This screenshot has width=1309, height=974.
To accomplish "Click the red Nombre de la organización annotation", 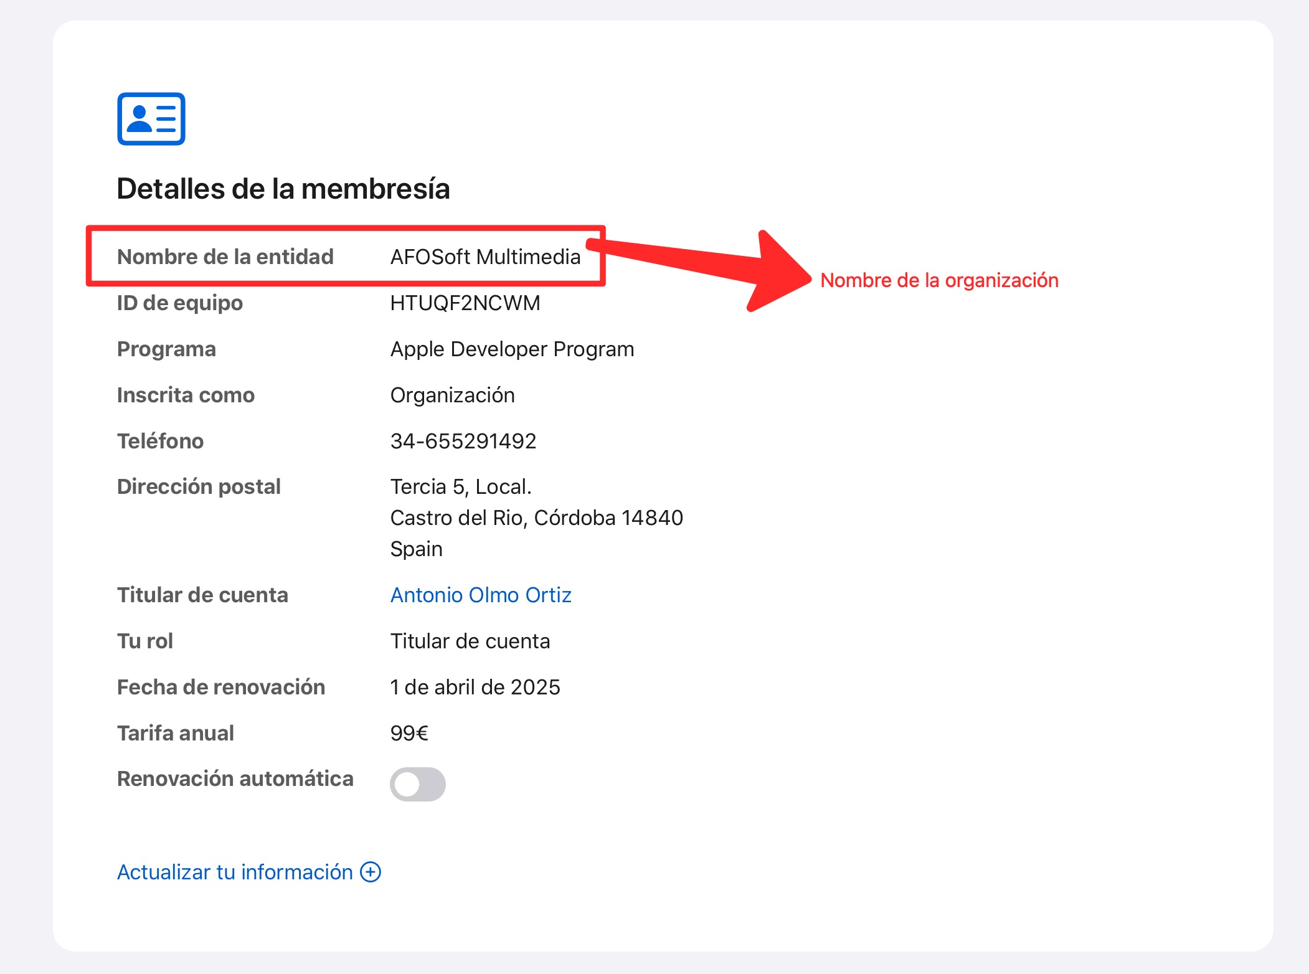I will (939, 280).
